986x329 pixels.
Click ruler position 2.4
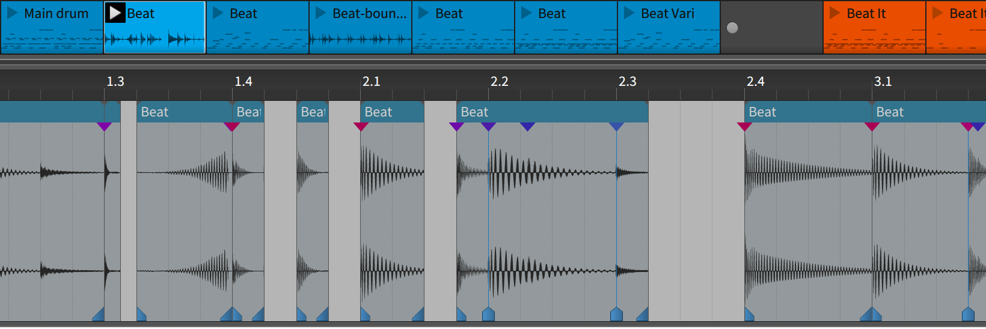tap(756, 82)
